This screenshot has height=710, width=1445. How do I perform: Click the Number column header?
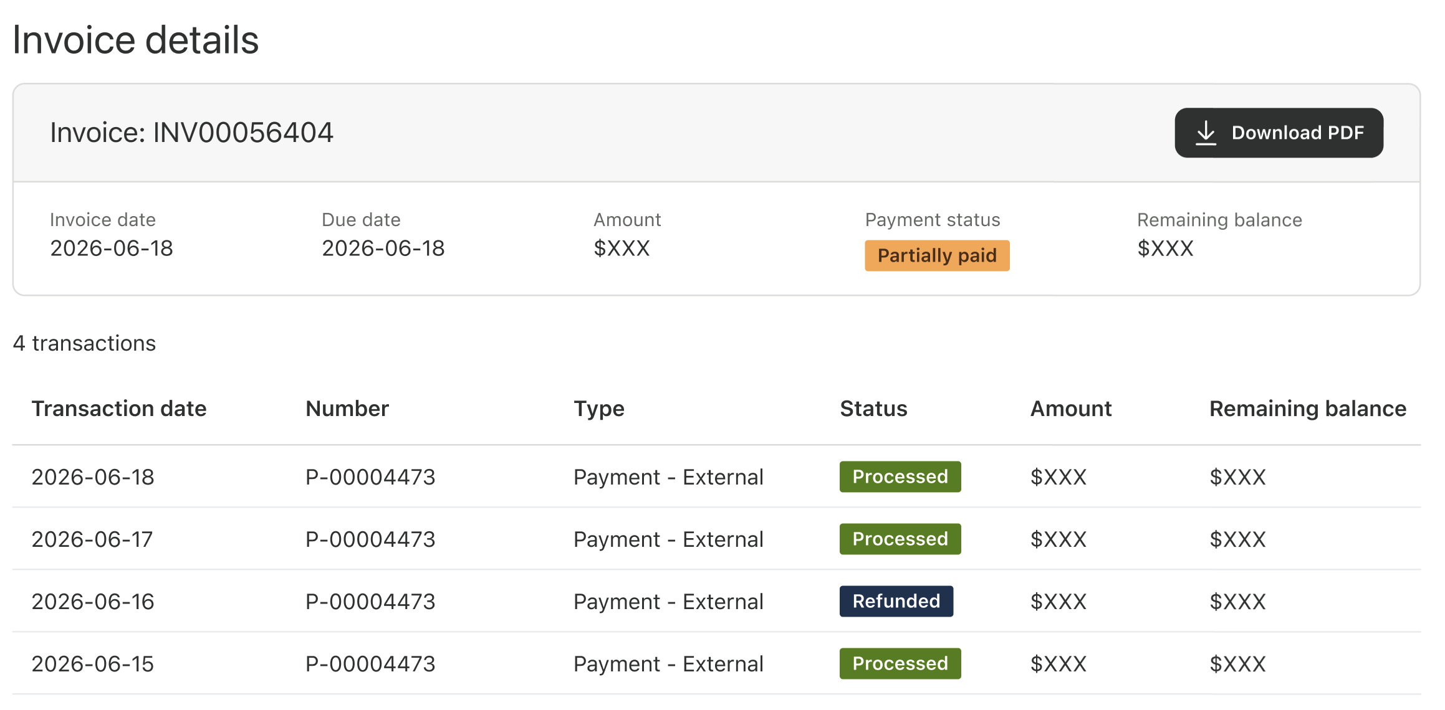click(347, 409)
